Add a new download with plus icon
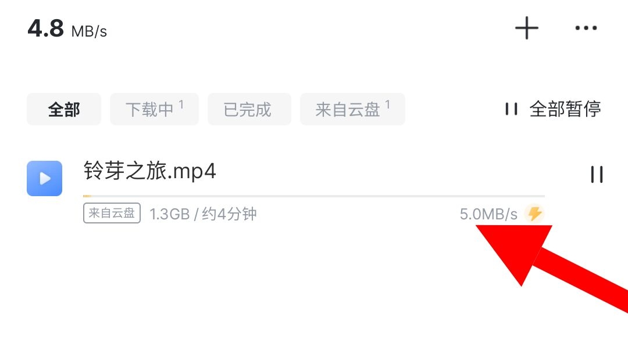Viewport: 628px width, 343px height. (526, 28)
